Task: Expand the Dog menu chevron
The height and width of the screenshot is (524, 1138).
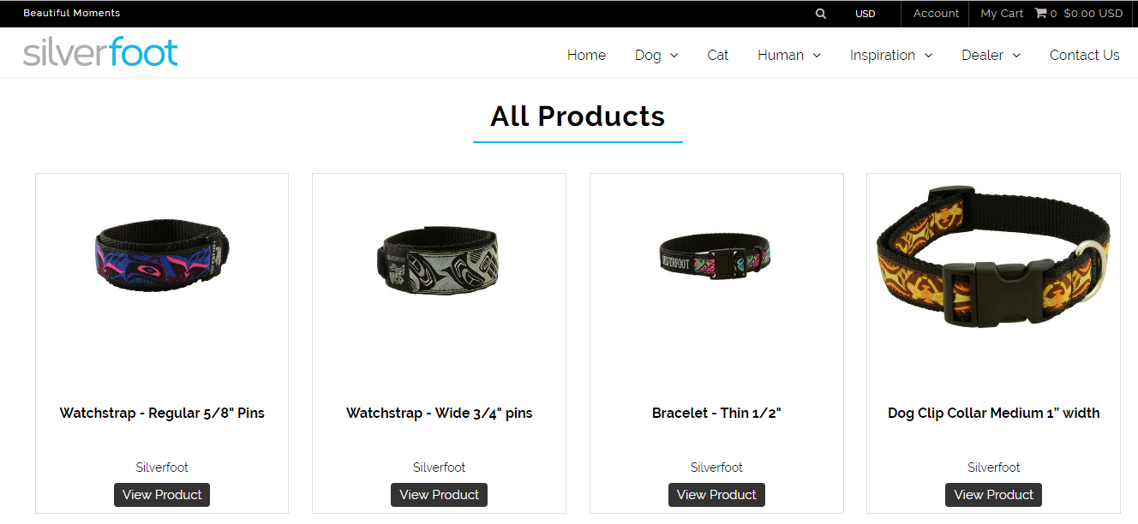Action: click(x=674, y=56)
